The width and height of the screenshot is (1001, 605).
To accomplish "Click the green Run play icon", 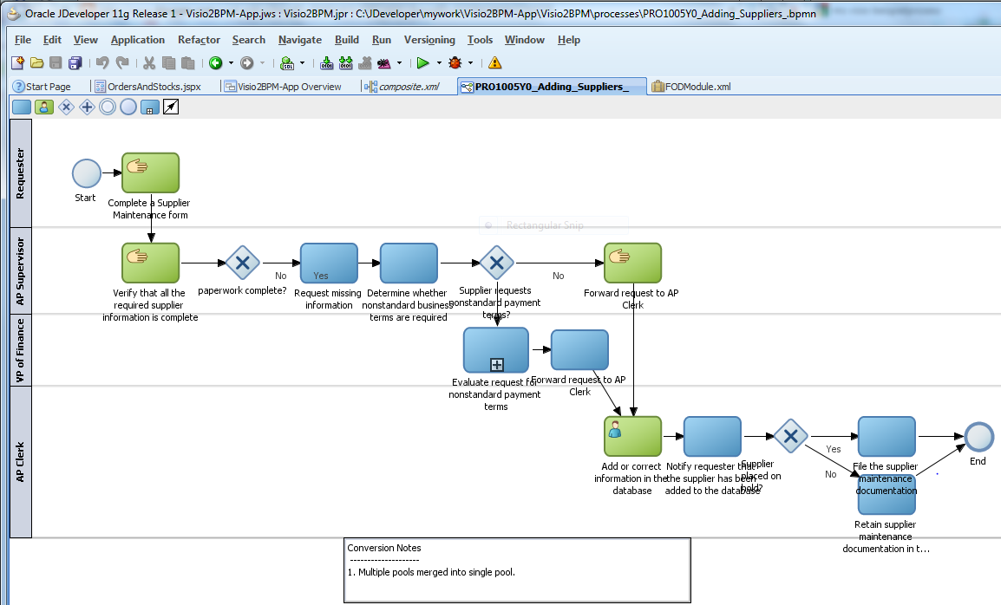I will click(422, 62).
